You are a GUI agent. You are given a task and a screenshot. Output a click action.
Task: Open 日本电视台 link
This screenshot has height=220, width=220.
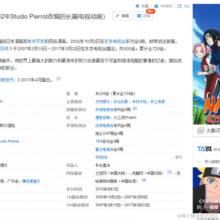(x=104, y=126)
